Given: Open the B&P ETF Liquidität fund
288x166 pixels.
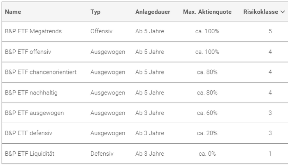Looking at the screenshot, I should point(30,154).
